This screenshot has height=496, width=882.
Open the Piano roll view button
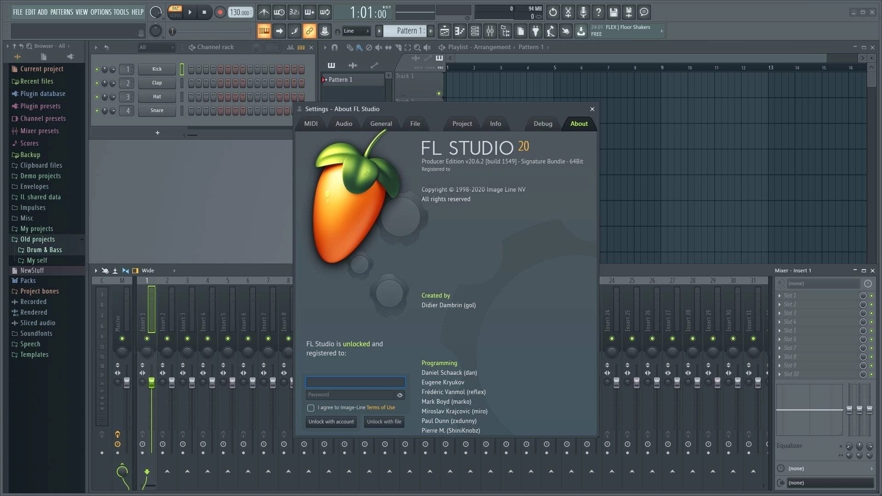[459, 31]
